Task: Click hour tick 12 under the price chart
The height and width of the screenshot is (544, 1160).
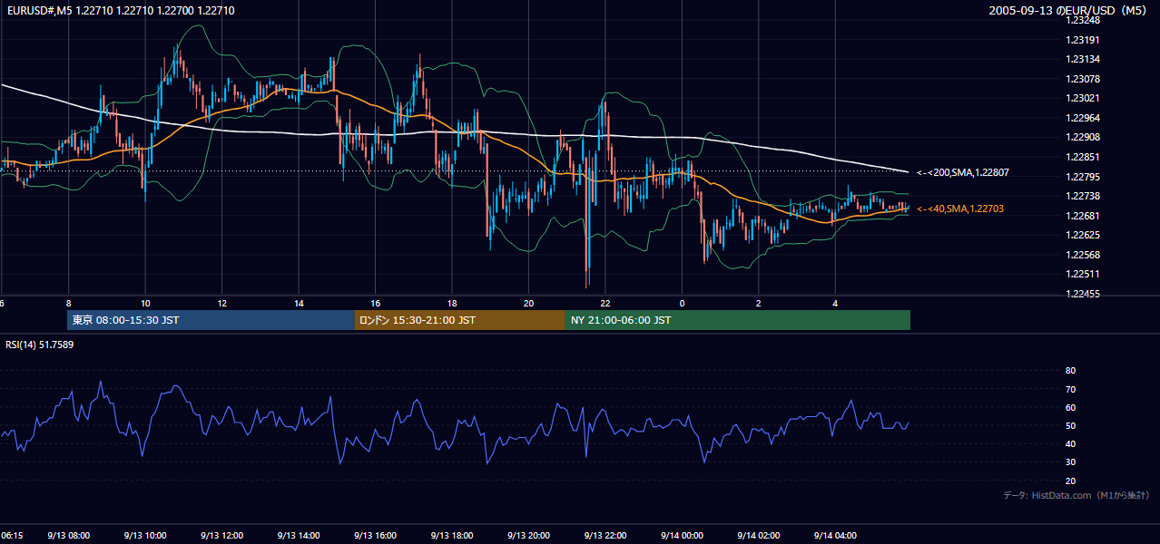Action: click(221, 303)
